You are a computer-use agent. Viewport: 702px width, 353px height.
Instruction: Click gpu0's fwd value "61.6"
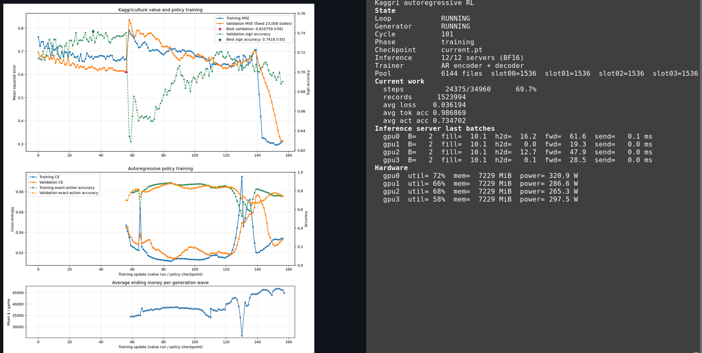(x=578, y=137)
